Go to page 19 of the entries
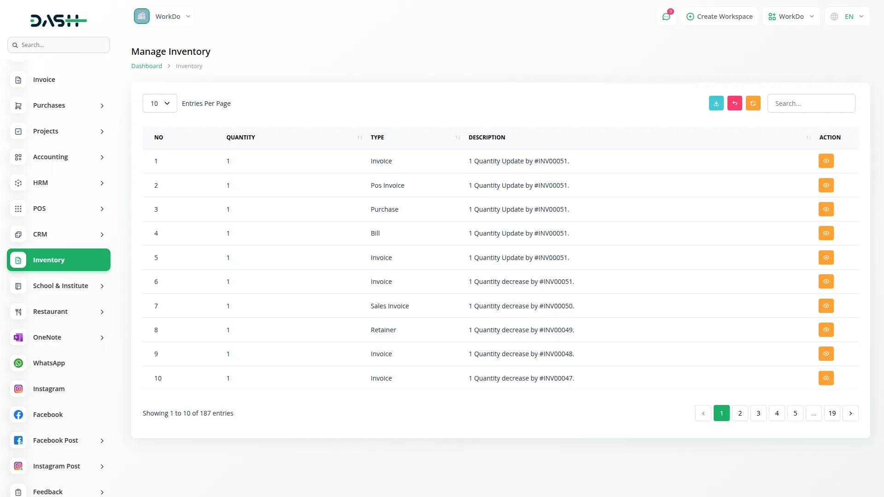884x497 pixels. pyautogui.click(x=832, y=413)
